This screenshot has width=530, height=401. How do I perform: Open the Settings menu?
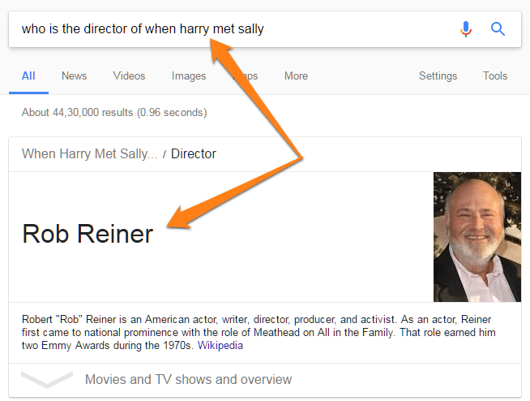(x=438, y=75)
